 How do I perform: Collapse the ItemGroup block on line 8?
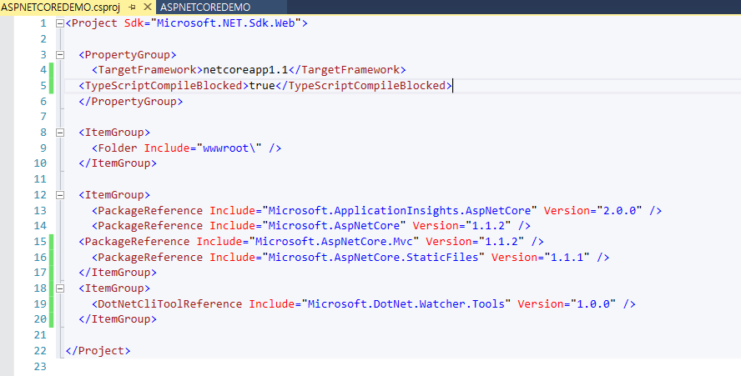(x=60, y=133)
